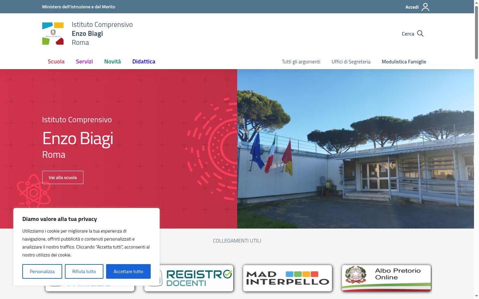
Task: Accept all cookies with Accettare tutto
Action: coord(128,271)
